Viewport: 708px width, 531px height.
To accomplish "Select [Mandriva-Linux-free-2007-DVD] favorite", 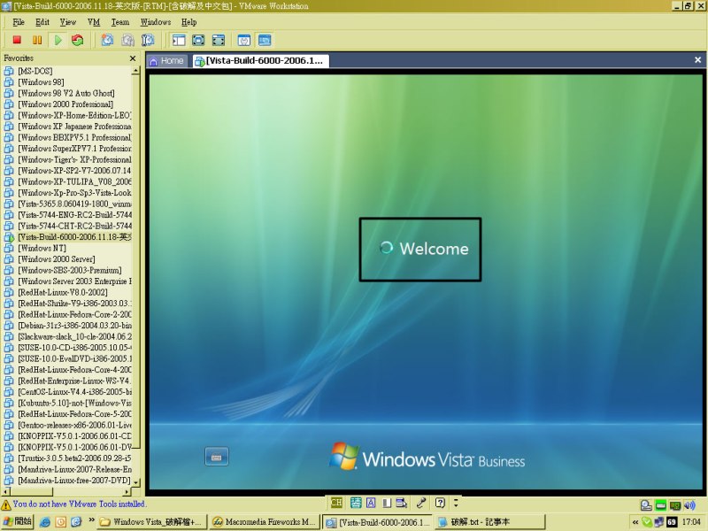I will (74, 481).
